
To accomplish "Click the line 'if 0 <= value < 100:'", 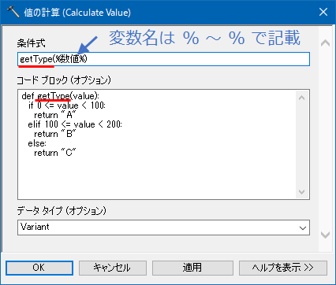I will [67, 105].
